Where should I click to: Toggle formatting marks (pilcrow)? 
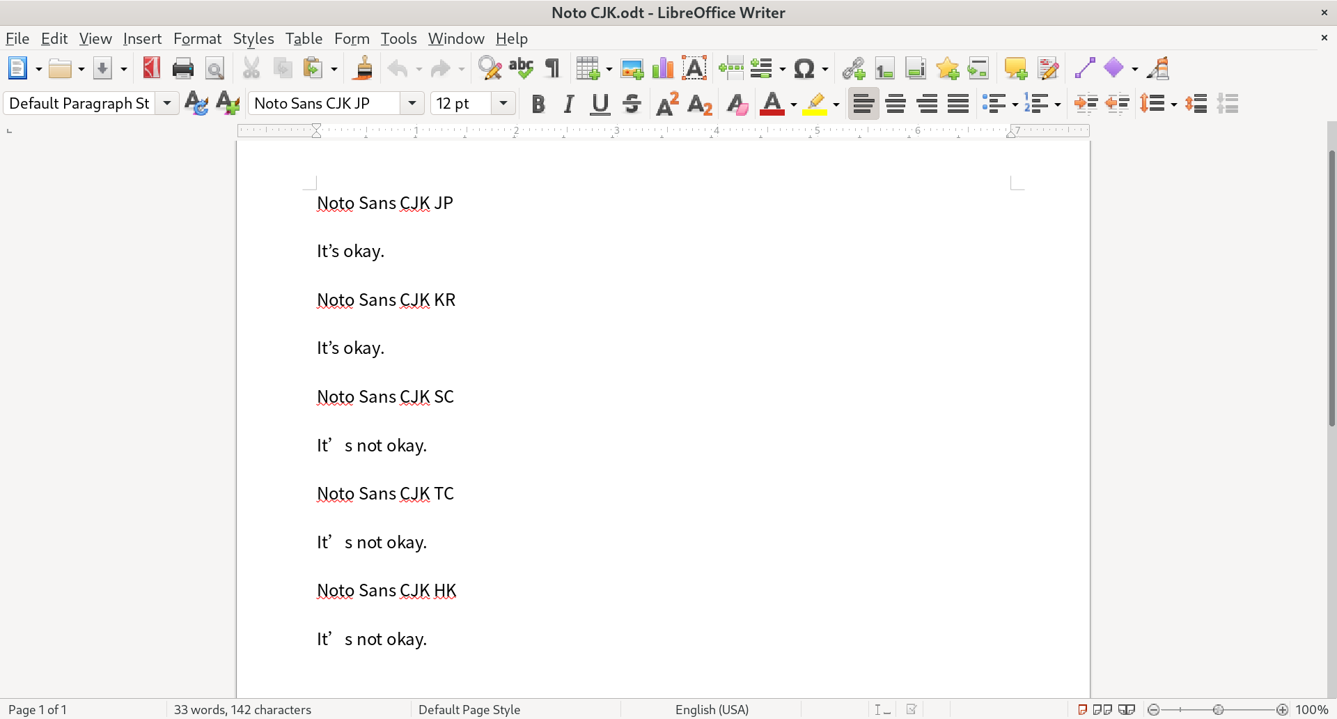pos(552,68)
